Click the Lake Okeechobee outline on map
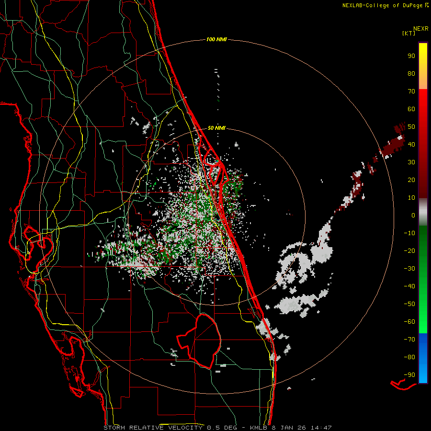Image resolution: width=431 pixels, height=431 pixels. 199,341
